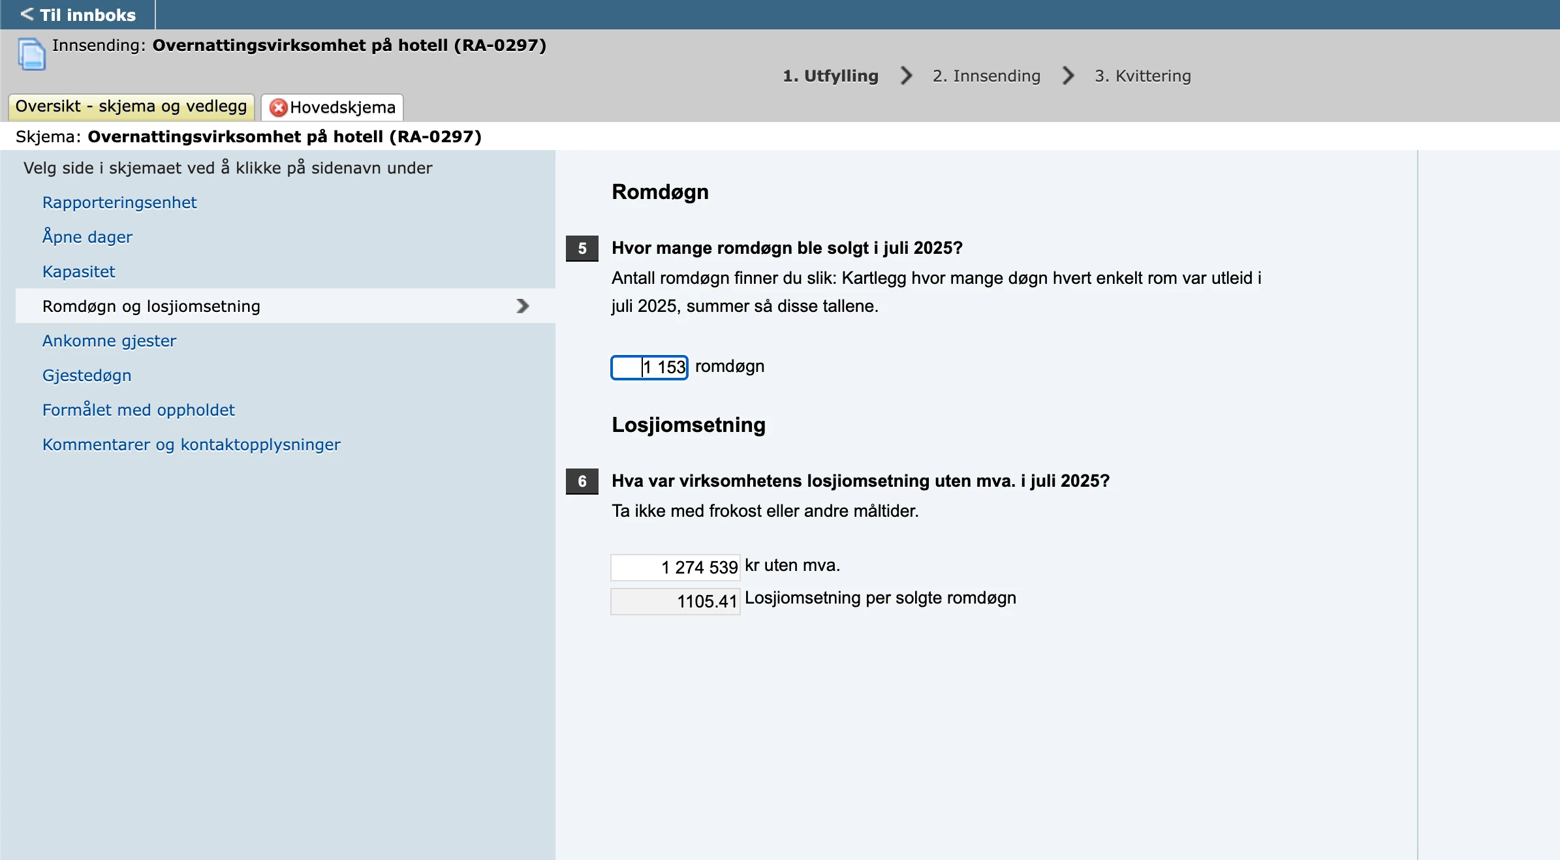
Task: Go back via Til innboks button
Action: [x=78, y=14]
